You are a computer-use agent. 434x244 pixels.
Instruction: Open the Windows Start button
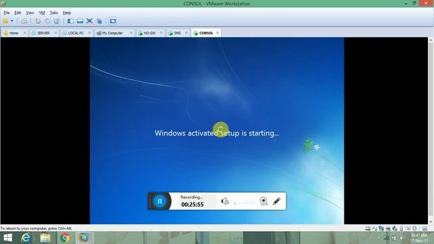(x=7, y=238)
